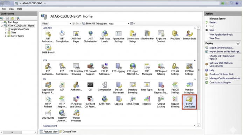Image resolution: width=243 pixels, height=135 pixels.
Task: Open Error Types feature
Action: point(147,87)
